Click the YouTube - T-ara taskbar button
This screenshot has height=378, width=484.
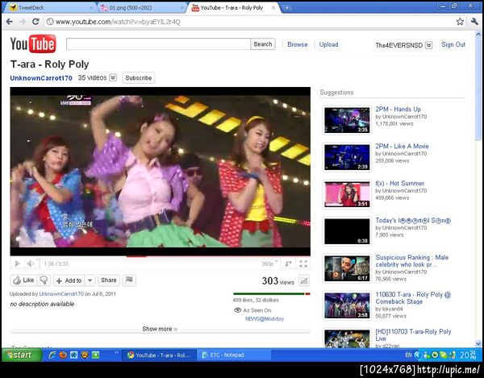160,355
